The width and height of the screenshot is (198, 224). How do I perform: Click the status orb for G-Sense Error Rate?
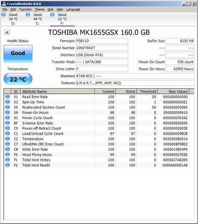point(7,123)
